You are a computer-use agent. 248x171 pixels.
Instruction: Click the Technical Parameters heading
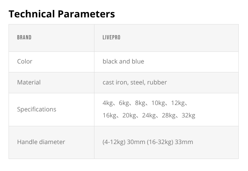pyautogui.click(x=62, y=14)
